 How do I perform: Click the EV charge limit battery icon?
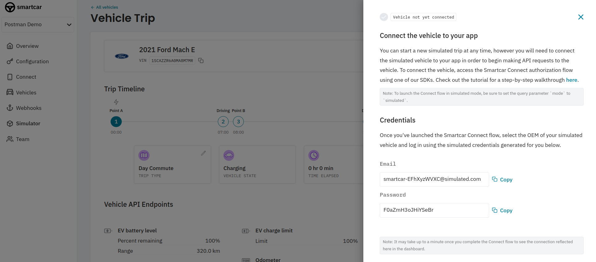pos(246,231)
